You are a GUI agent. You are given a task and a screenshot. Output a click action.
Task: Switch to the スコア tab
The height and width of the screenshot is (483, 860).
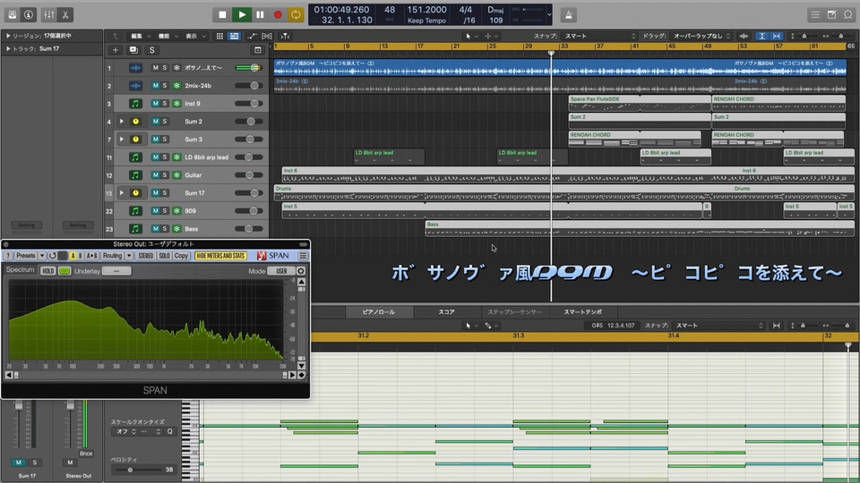pyautogui.click(x=446, y=312)
